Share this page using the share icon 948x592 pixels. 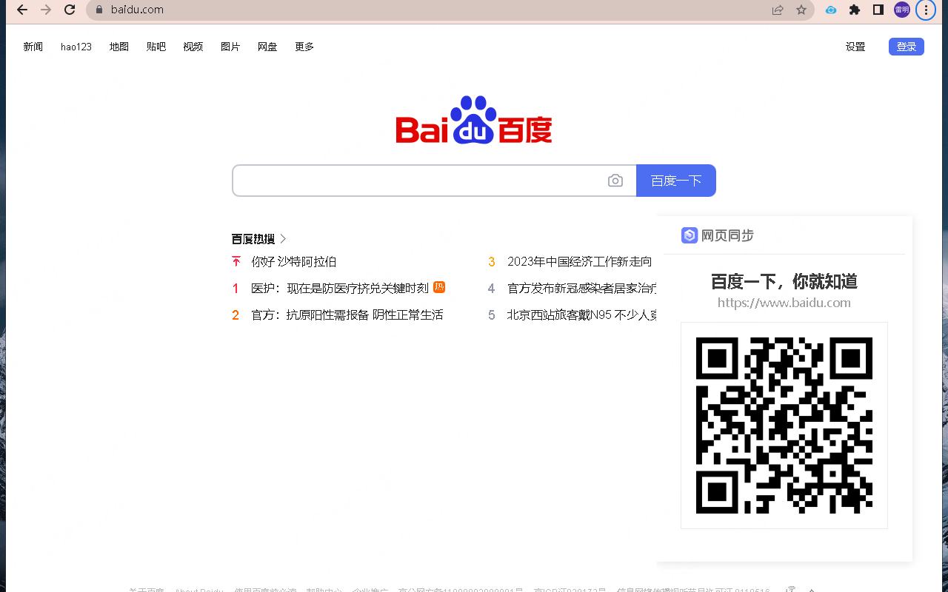(778, 10)
